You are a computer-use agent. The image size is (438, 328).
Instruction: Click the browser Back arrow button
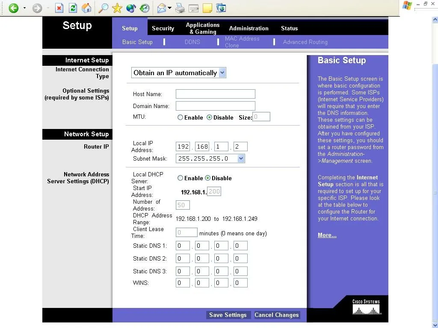pyautogui.click(x=14, y=8)
